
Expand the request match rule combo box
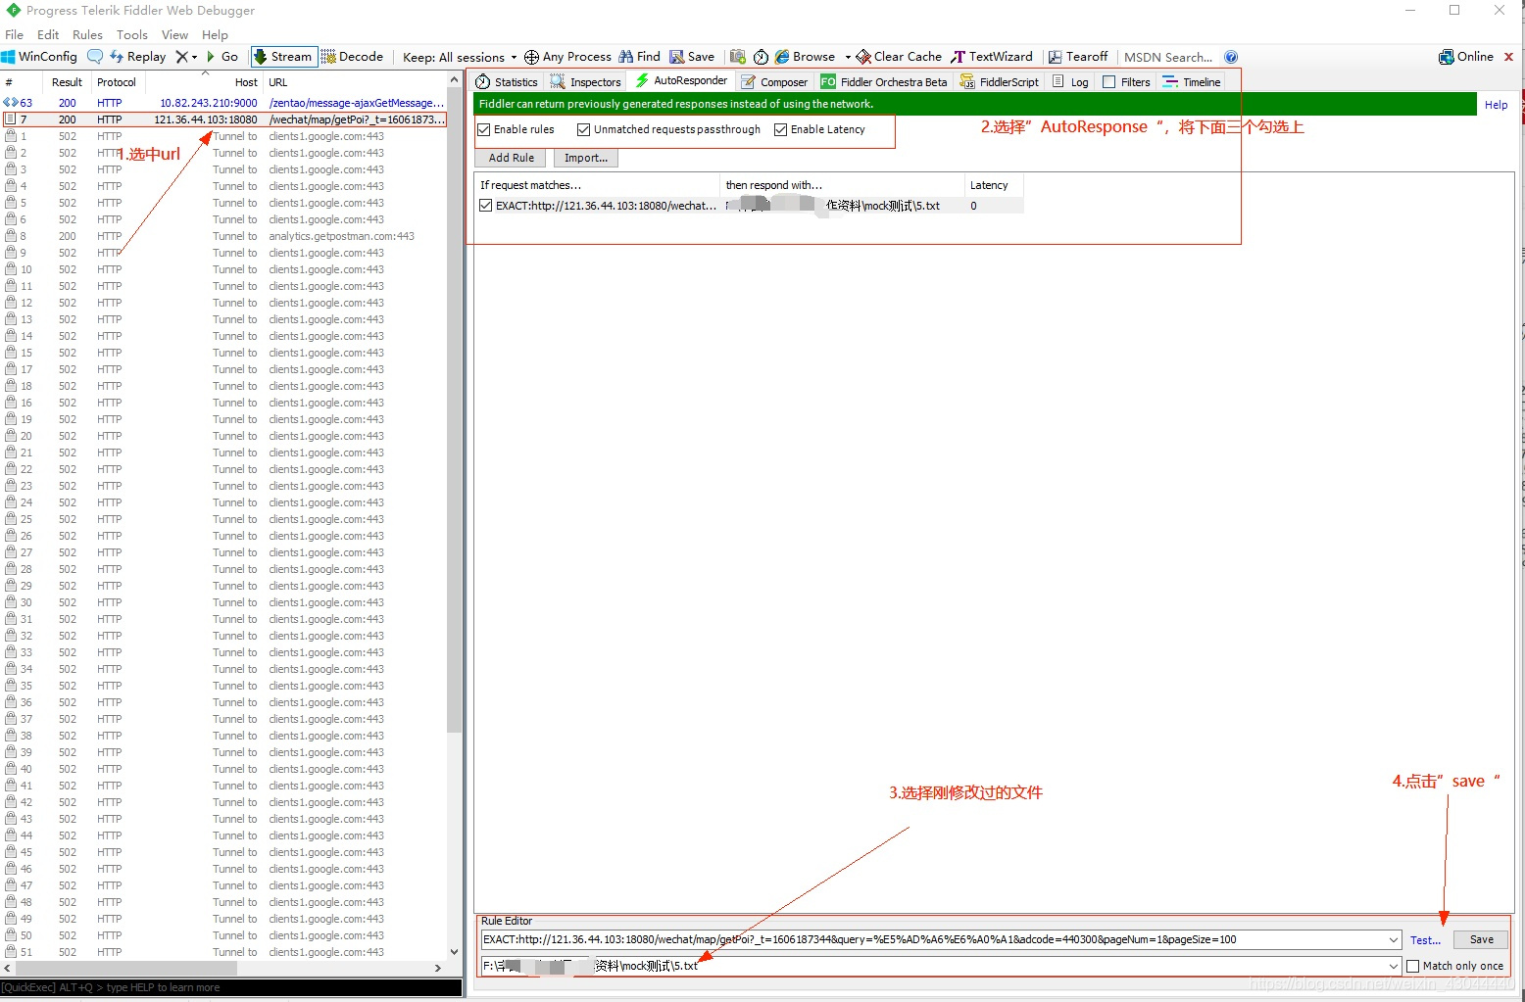[x=1394, y=939]
